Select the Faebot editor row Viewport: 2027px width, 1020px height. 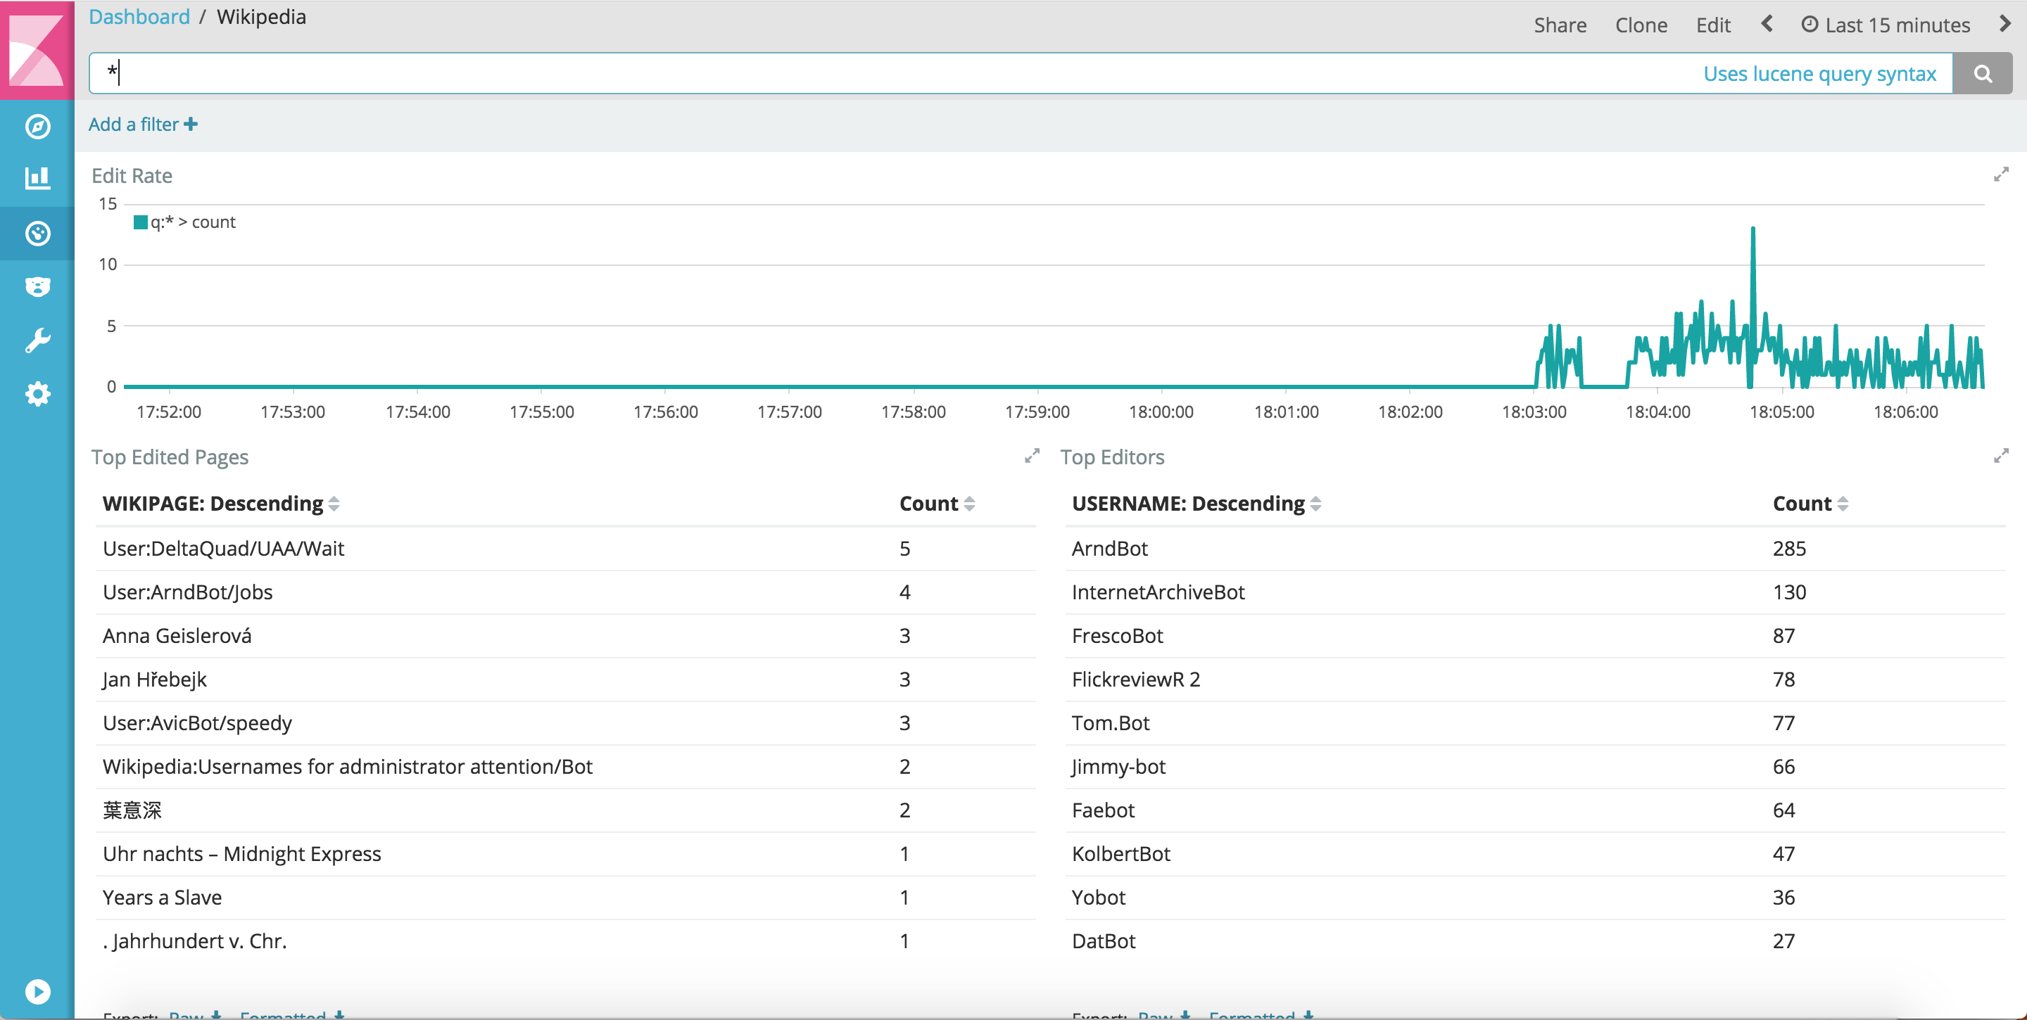(x=1535, y=810)
